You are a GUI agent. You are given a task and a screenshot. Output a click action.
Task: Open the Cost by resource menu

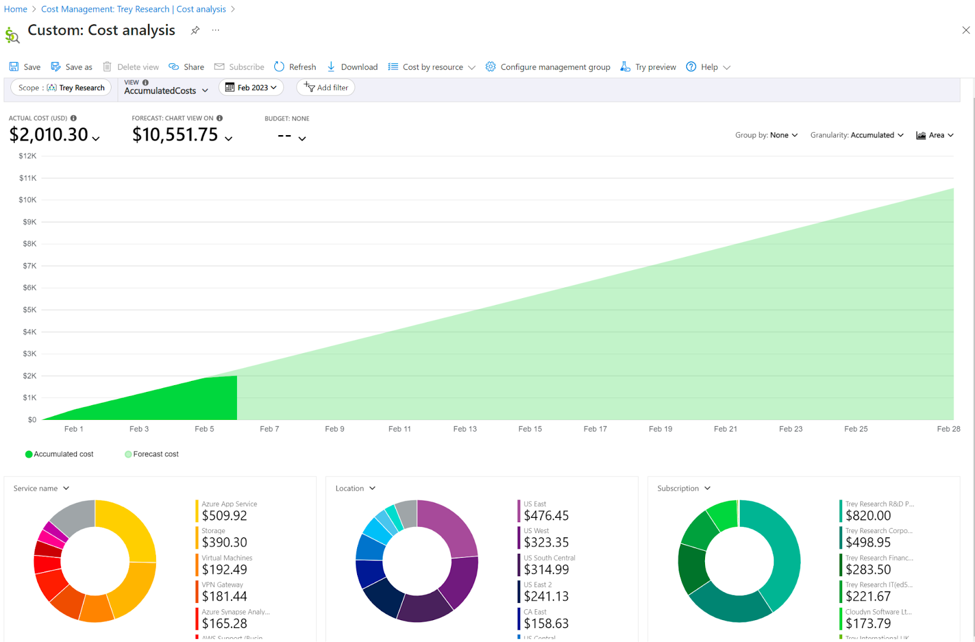point(431,66)
